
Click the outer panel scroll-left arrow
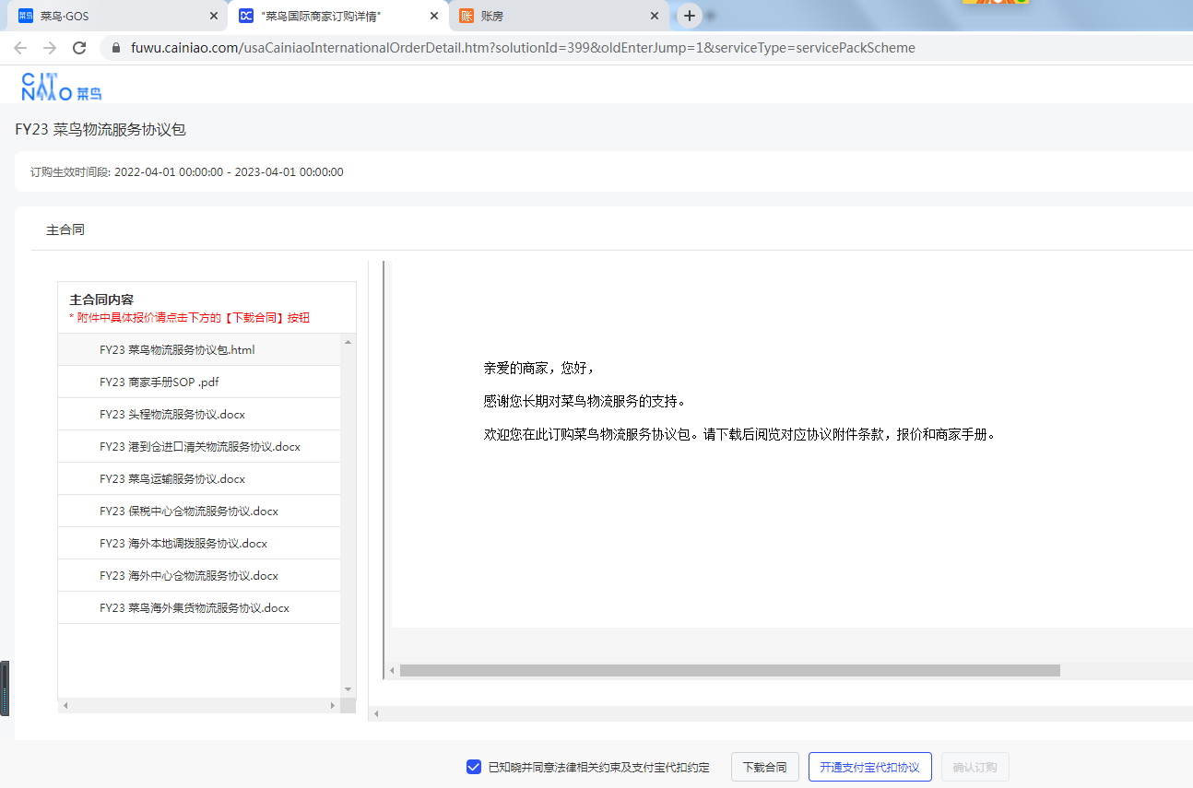375,713
